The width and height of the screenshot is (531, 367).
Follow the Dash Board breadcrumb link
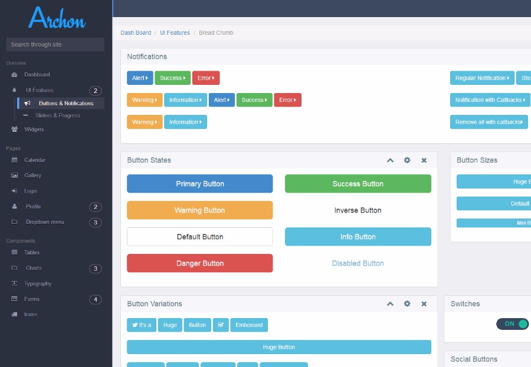[x=136, y=33]
